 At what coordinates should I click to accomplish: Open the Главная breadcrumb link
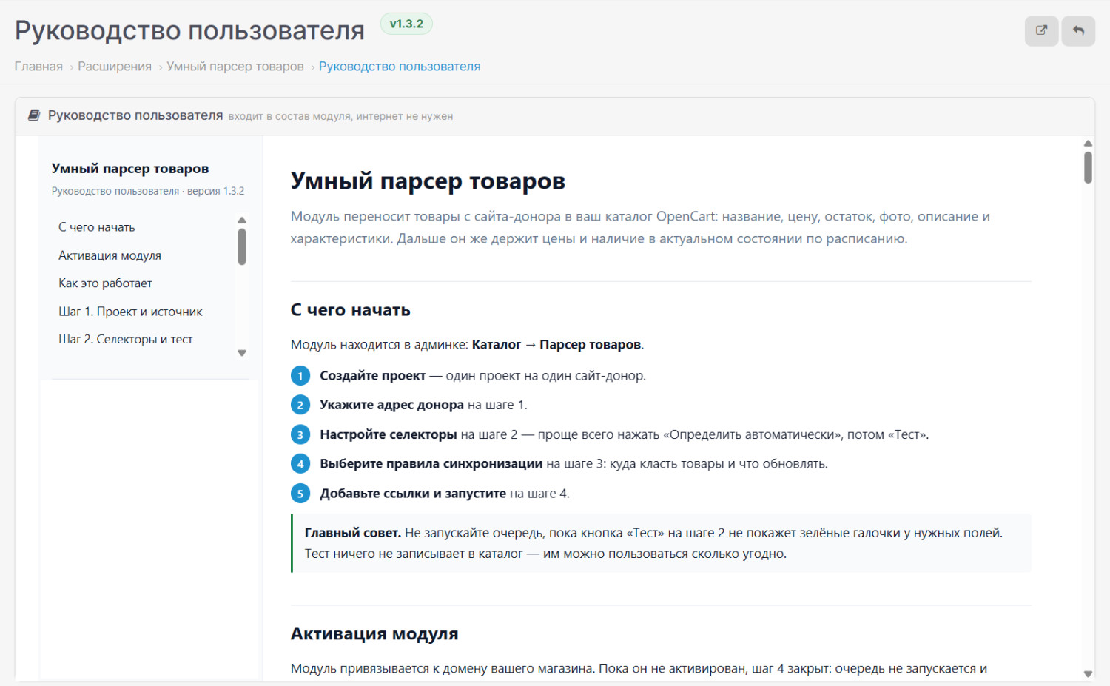38,67
